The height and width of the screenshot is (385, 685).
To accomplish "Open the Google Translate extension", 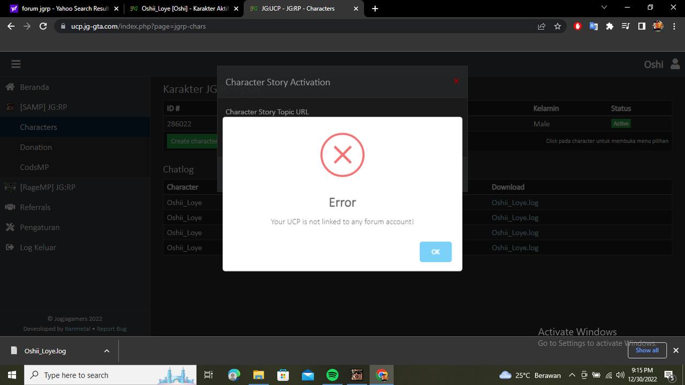I will (593, 26).
